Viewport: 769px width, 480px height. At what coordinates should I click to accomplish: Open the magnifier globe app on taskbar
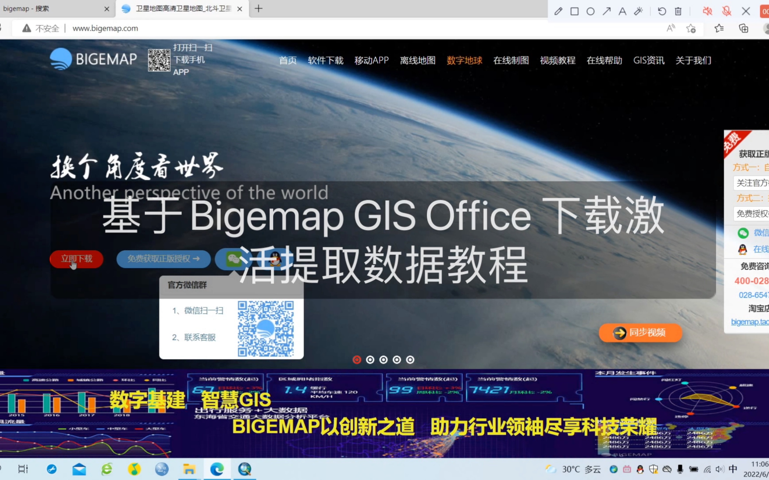pyautogui.click(x=245, y=469)
